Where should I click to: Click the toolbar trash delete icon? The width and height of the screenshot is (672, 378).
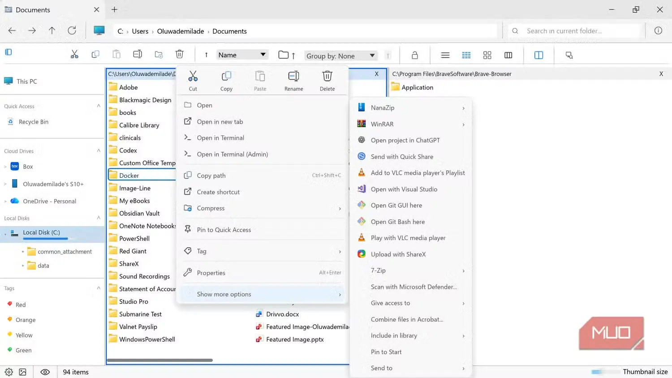tap(179, 54)
